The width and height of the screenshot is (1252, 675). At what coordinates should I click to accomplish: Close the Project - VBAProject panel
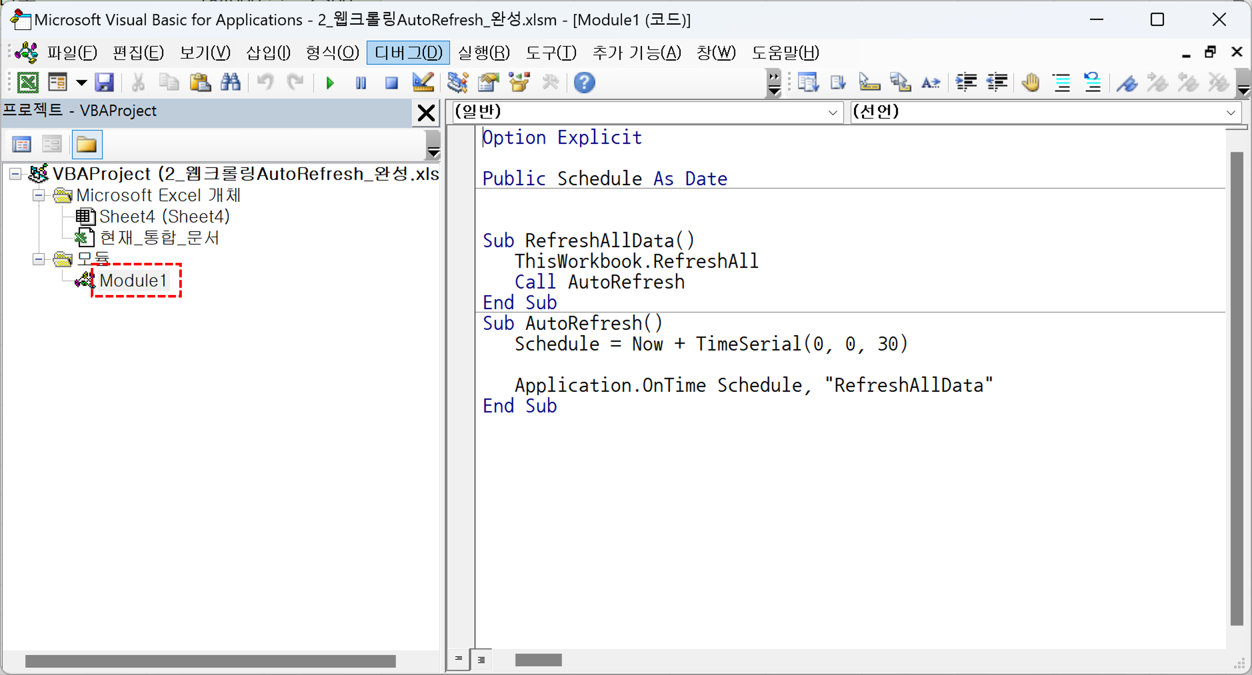[x=426, y=113]
